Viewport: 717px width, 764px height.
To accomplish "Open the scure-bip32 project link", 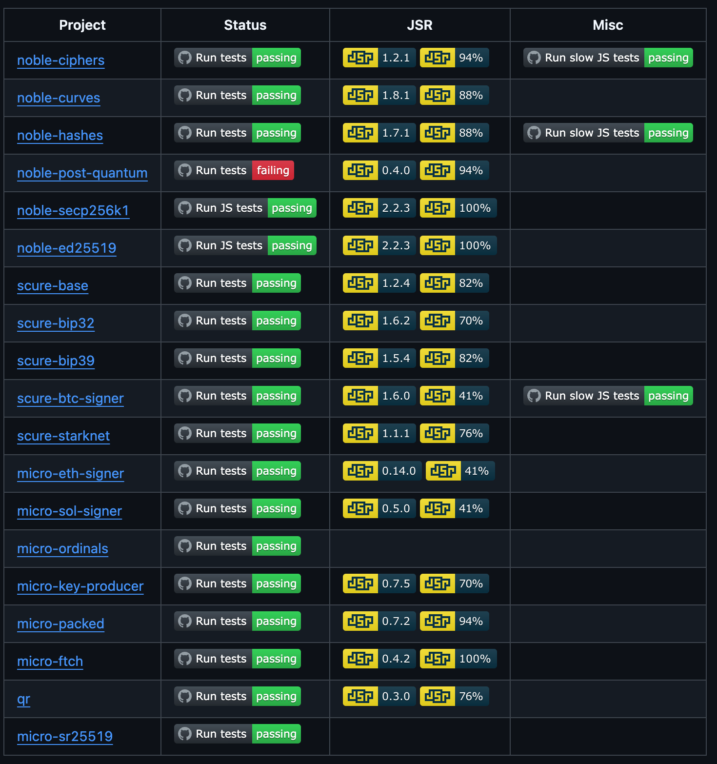I will tap(56, 323).
